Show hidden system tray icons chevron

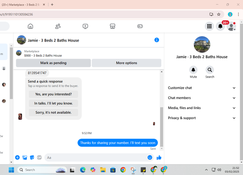[206, 170]
